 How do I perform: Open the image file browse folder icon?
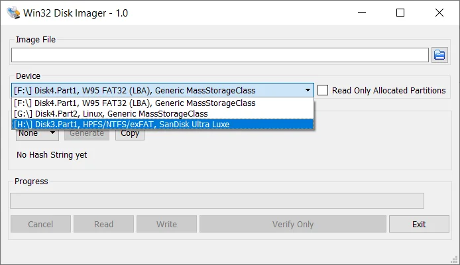click(439, 55)
